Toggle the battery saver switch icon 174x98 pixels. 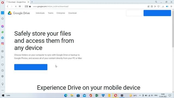point(167,7)
